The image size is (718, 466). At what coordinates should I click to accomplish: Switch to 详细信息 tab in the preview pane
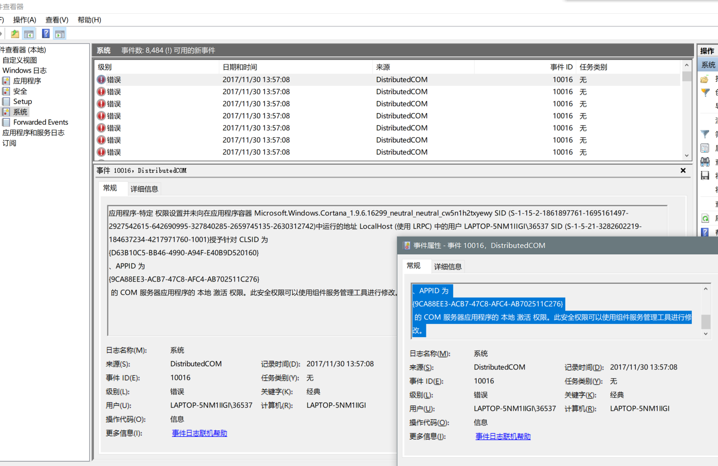click(144, 189)
